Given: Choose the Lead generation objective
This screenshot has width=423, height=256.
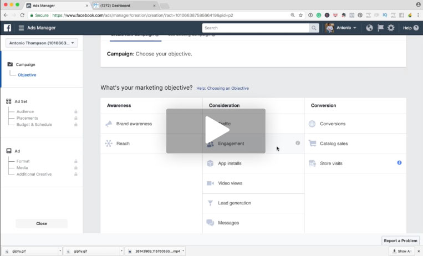Looking at the screenshot, I should click(x=253, y=203).
